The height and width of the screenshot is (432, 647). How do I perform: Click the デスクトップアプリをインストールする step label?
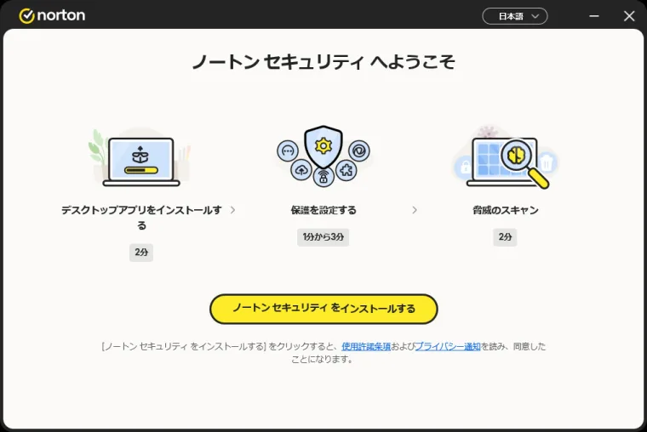[x=141, y=218]
